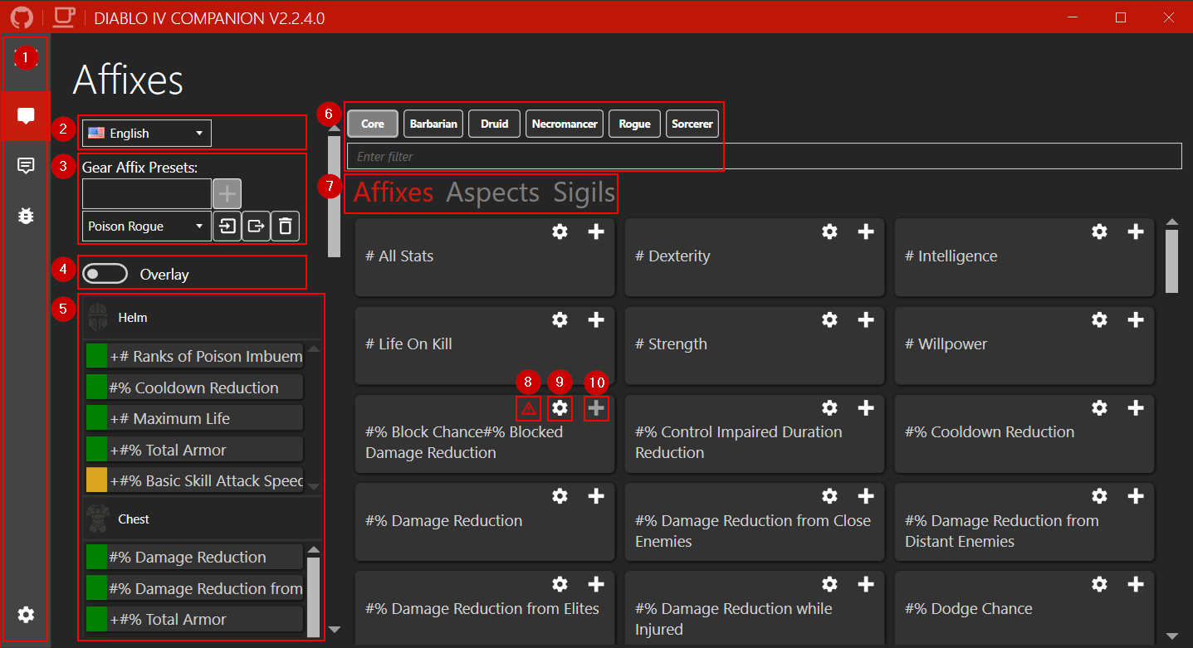This screenshot has height=648, width=1193.
Task: Open the GitHub repository icon in the title bar
Action: pos(21,17)
